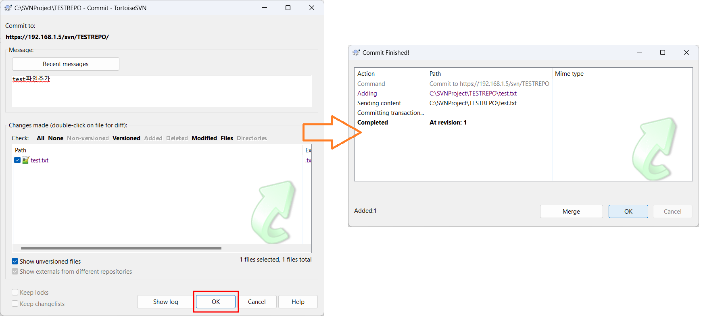The image size is (701, 316).
Task: Uncheck the test.txt file checkbox
Action: coord(17,160)
